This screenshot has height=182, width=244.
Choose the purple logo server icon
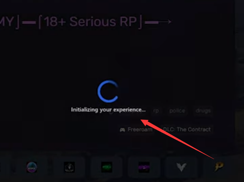(x=144, y=167)
